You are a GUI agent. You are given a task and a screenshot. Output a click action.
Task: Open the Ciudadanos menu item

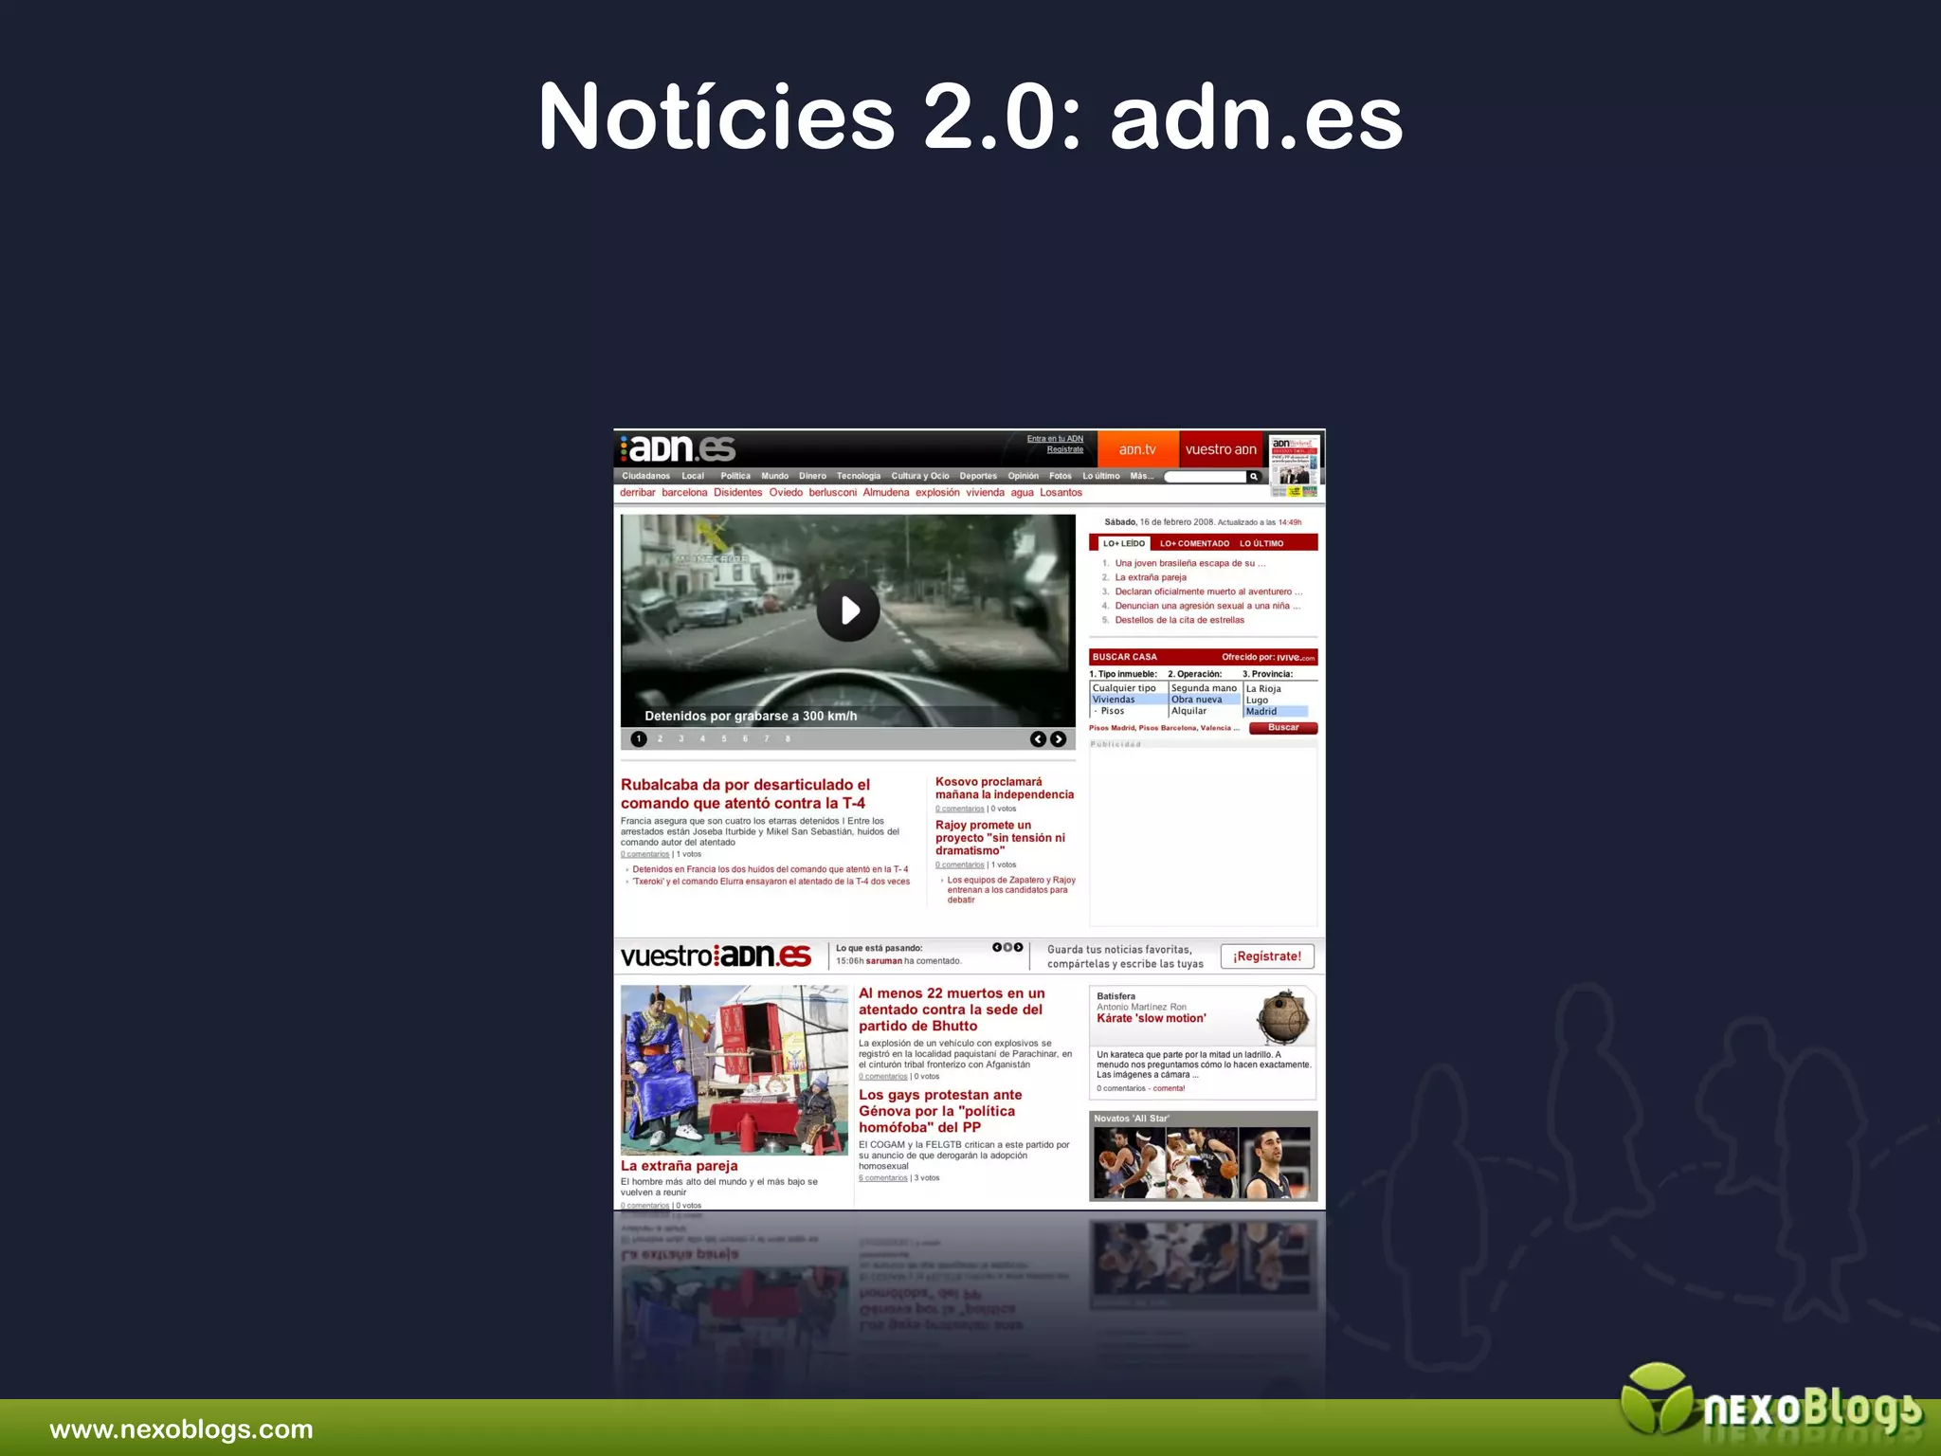click(645, 477)
